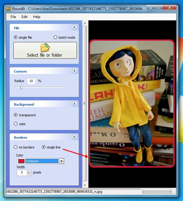
Task: Click the Borders panel title
Action: pyautogui.click(x=20, y=138)
